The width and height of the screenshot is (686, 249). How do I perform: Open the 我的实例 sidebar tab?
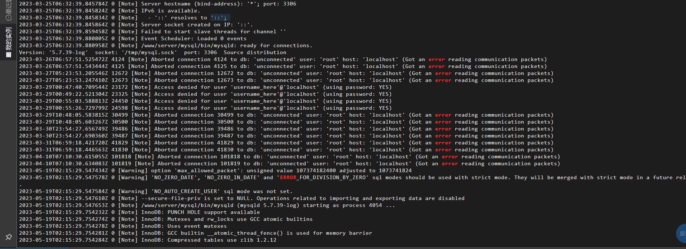[8, 42]
